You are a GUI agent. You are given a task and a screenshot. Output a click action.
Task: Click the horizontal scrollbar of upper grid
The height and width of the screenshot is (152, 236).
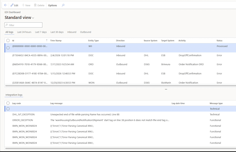pos(120,86)
